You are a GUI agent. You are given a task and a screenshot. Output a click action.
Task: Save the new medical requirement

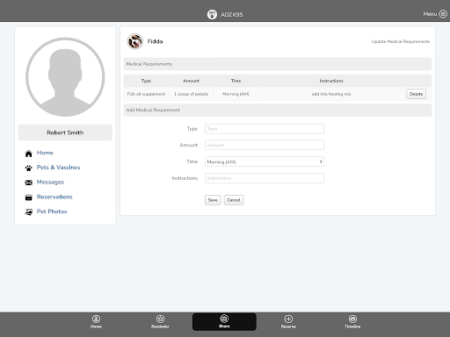(x=213, y=200)
